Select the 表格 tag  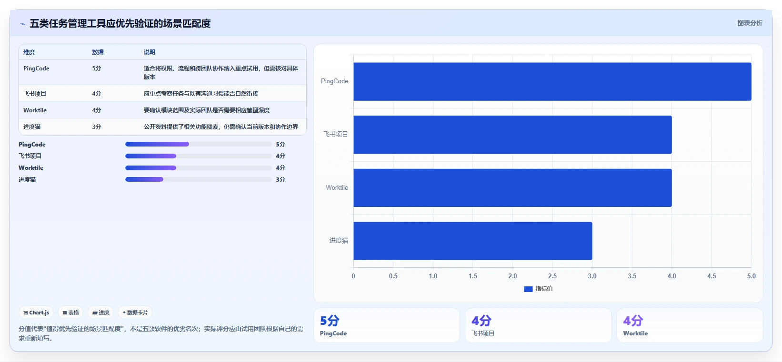(x=70, y=313)
